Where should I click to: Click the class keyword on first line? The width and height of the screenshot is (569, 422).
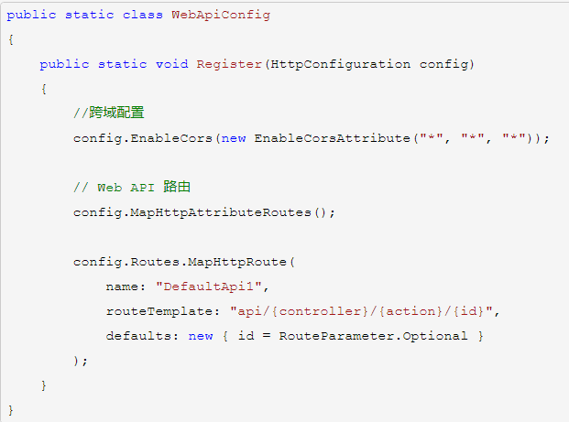click(143, 16)
